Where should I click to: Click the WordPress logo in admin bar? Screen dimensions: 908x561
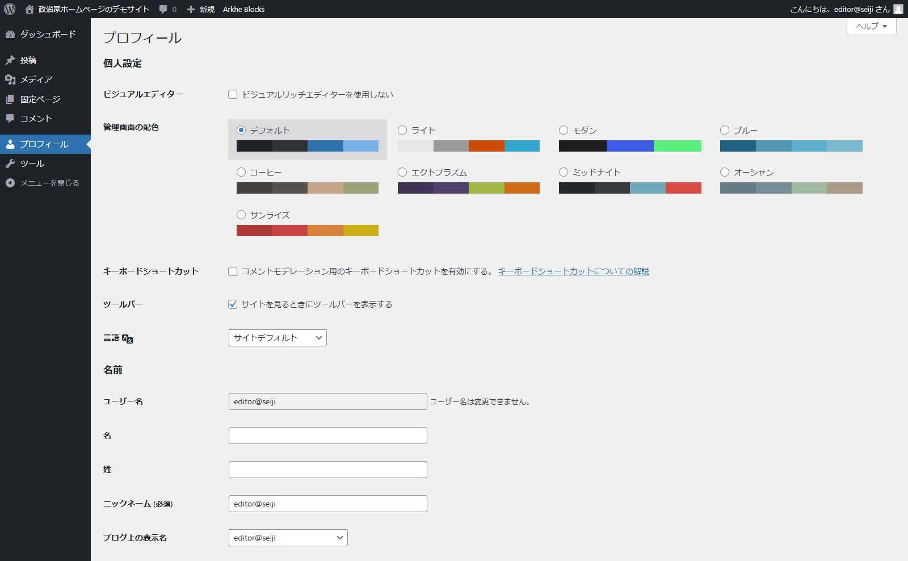click(x=10, y=9)
